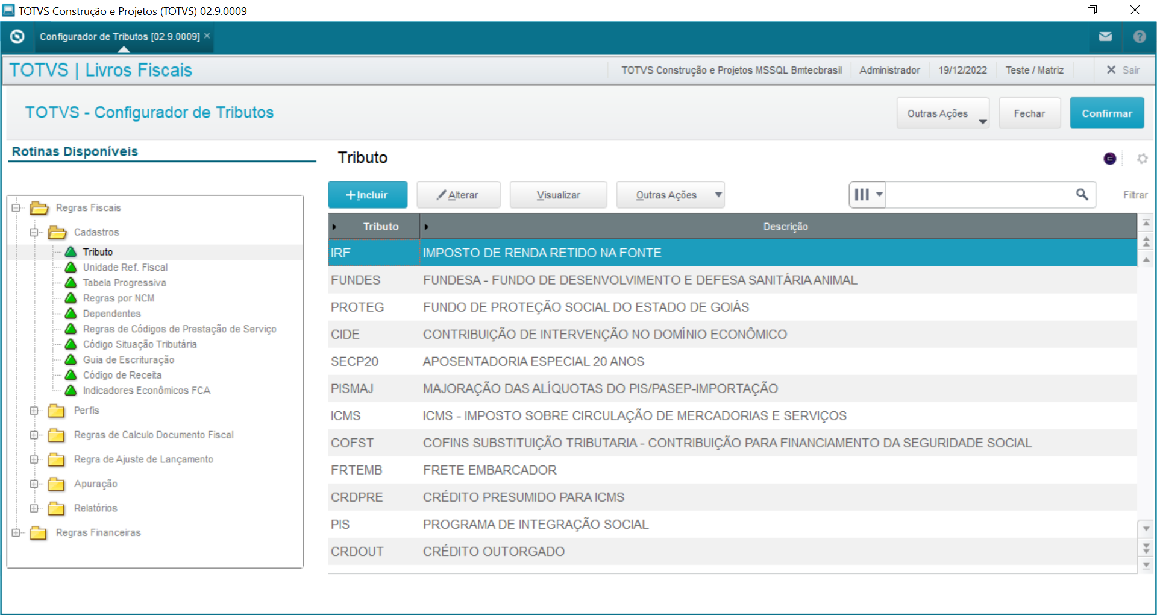Click Código Situação Tributária triangle icon
The image size is (1157, 615).
tap(71, 344)
